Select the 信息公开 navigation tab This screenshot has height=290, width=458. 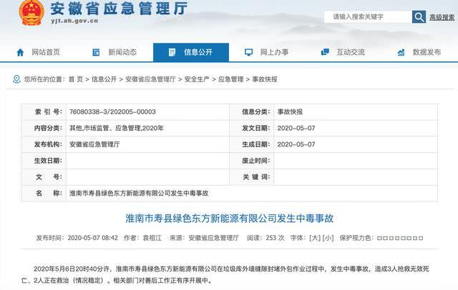pos(191,52)
